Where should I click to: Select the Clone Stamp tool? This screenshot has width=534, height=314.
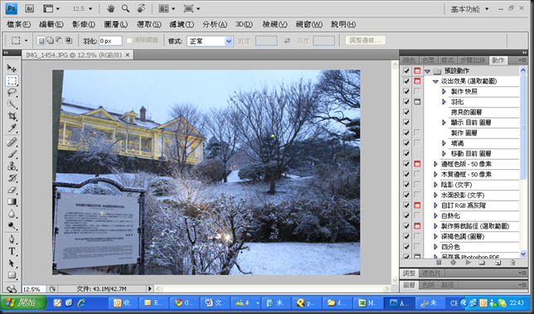click(12, 166)
